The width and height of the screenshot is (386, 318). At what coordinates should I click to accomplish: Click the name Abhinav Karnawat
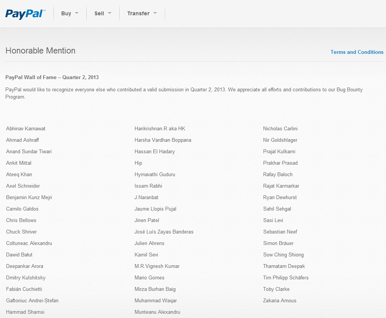coord(26,129)
